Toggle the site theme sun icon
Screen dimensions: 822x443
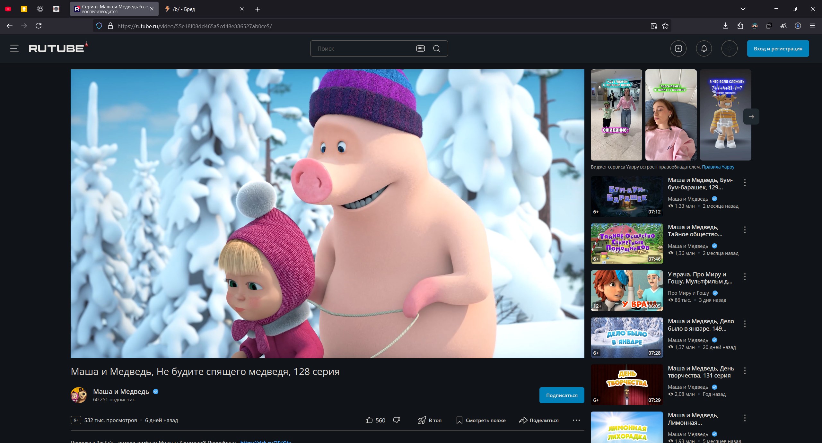pyautogui.click(x=730, y=48)
